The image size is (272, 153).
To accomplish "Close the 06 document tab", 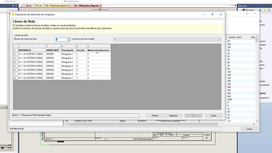I will click(30, 6).
